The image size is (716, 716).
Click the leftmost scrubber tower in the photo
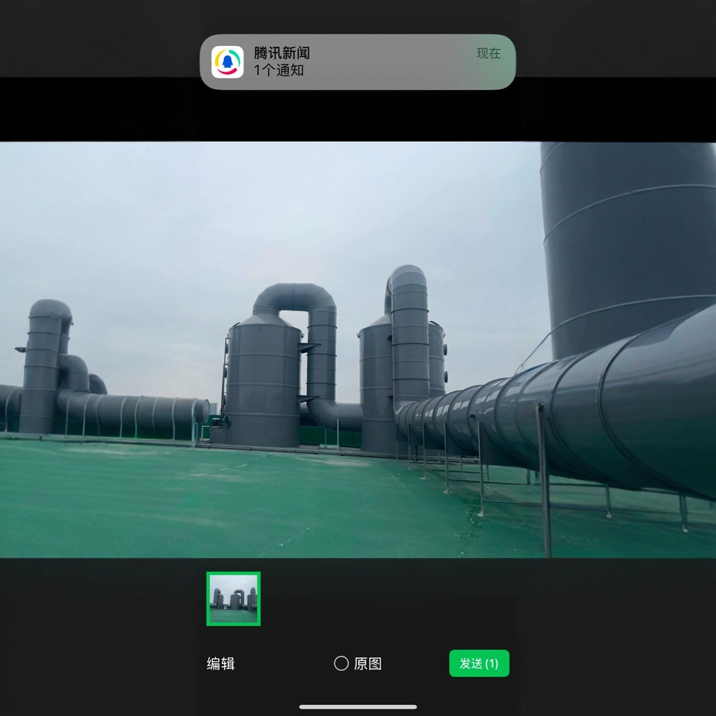coord(42,370)
